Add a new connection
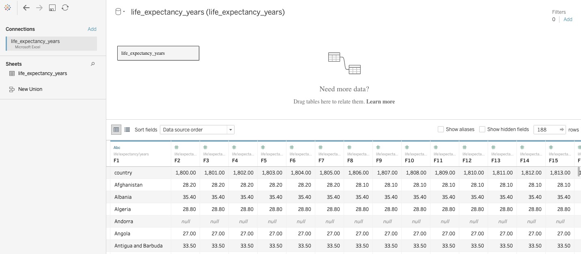 [92, 29]
